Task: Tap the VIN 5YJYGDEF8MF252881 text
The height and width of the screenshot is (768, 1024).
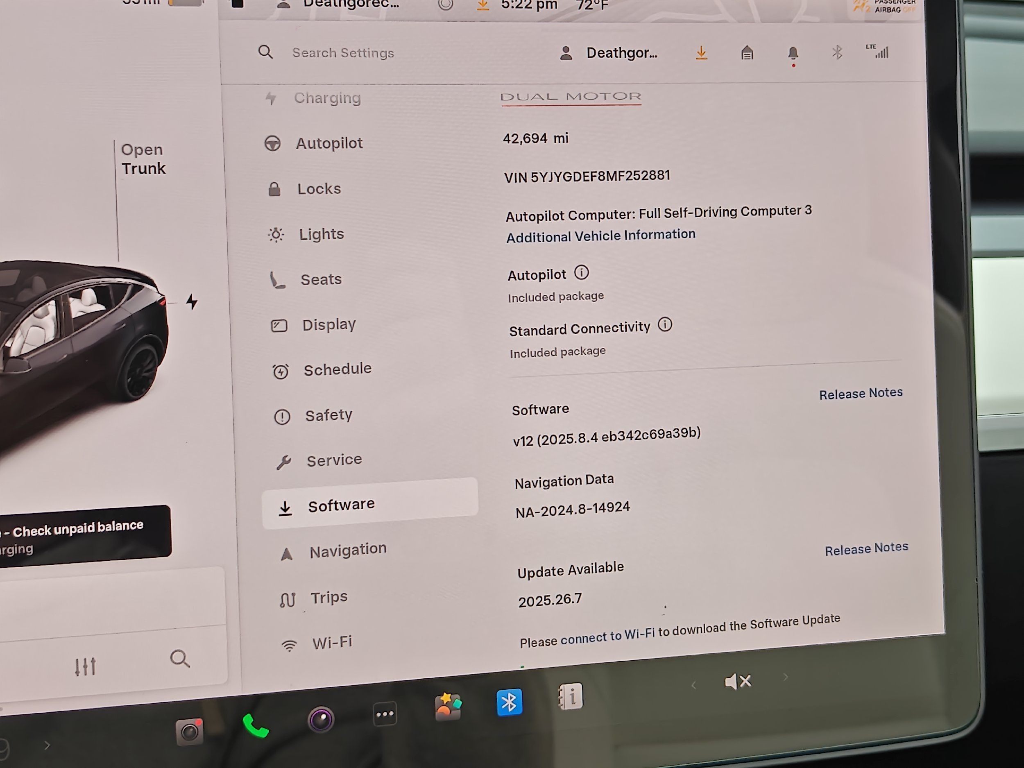Action: (x=587, y=177)
